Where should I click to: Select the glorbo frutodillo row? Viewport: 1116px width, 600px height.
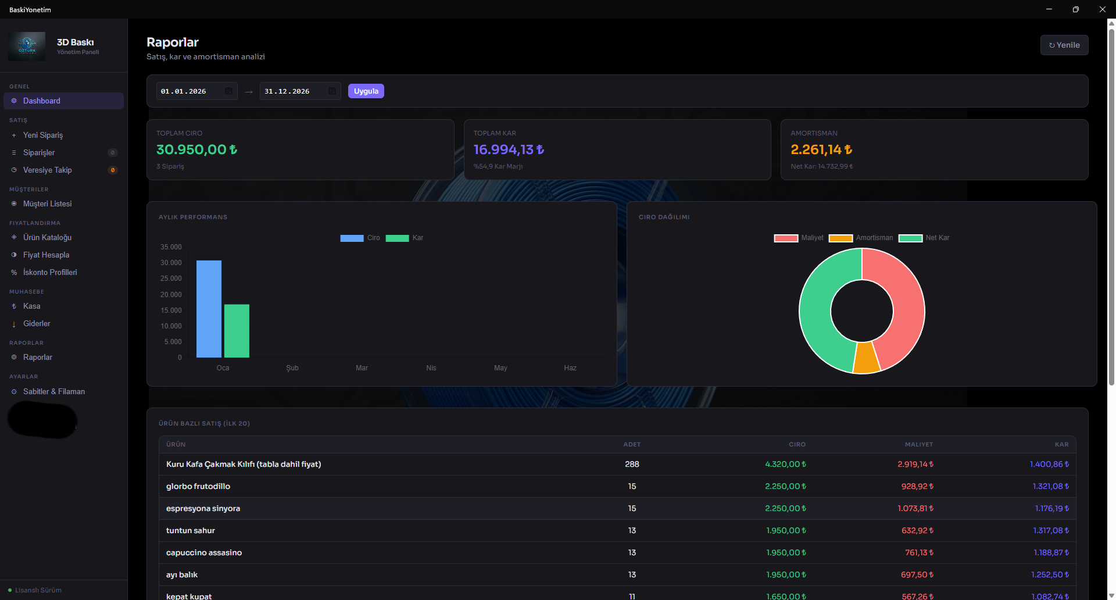[617, 486]
